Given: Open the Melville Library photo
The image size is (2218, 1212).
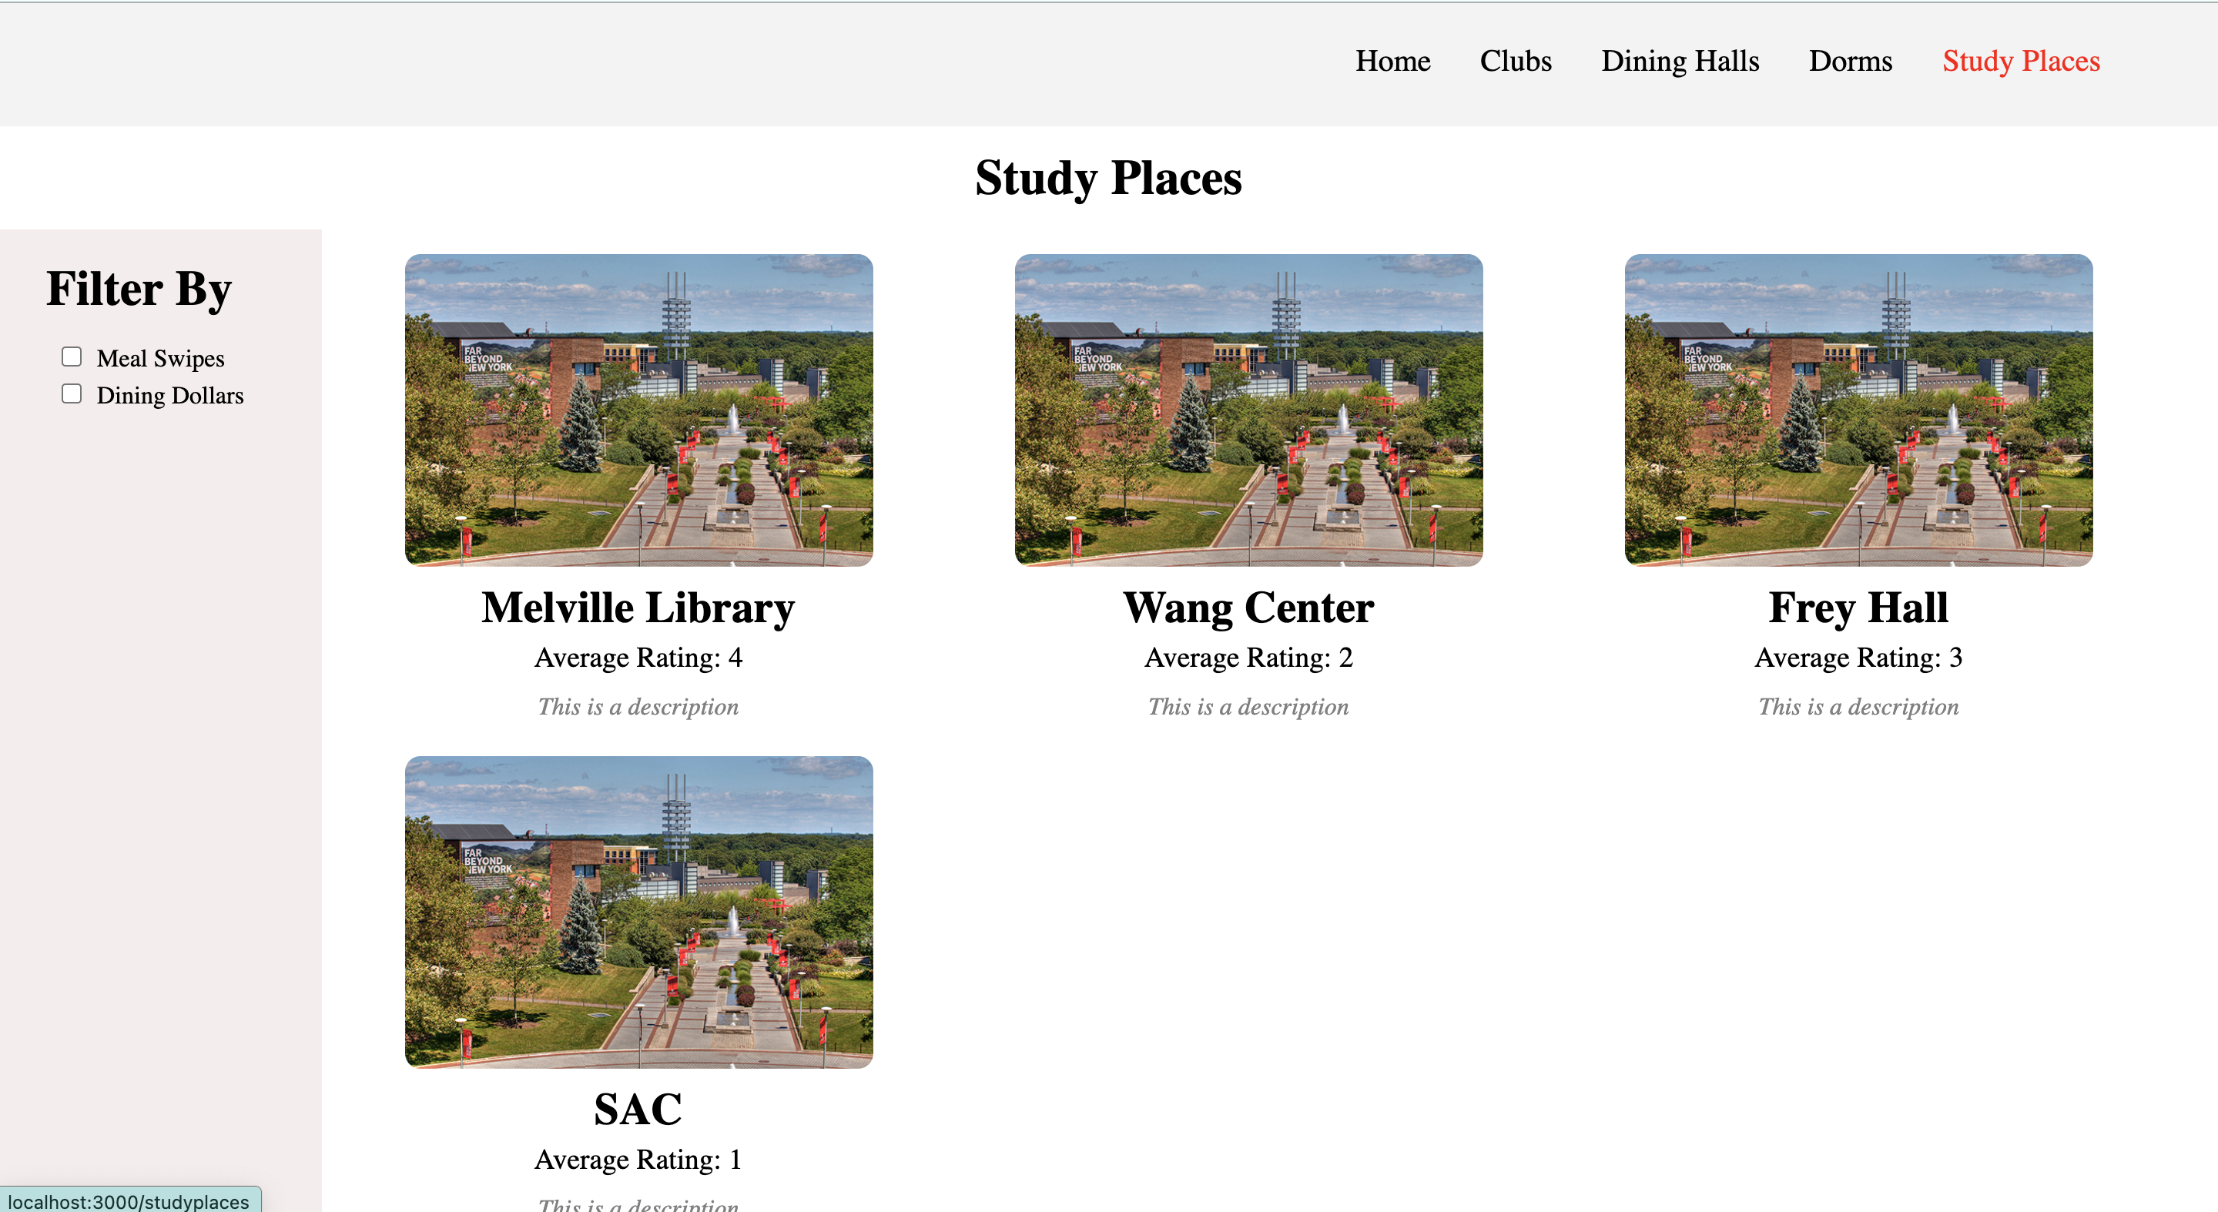Looking at the screenshot, I should coord(638,410).
